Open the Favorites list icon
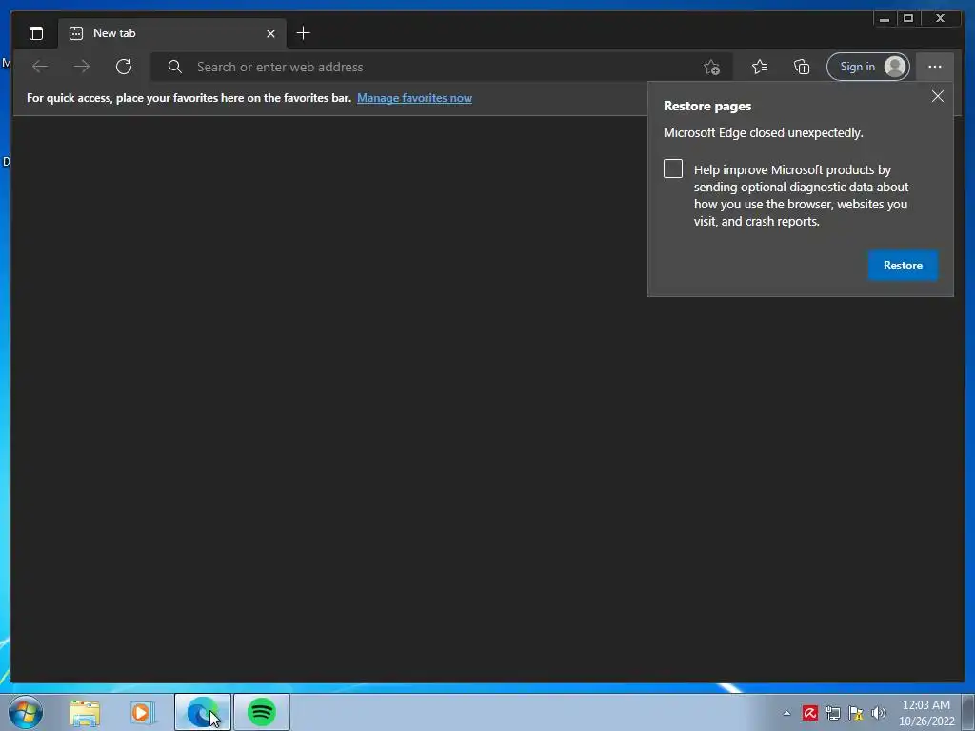This screenshot has width=975, height=731. coord(759,67)
